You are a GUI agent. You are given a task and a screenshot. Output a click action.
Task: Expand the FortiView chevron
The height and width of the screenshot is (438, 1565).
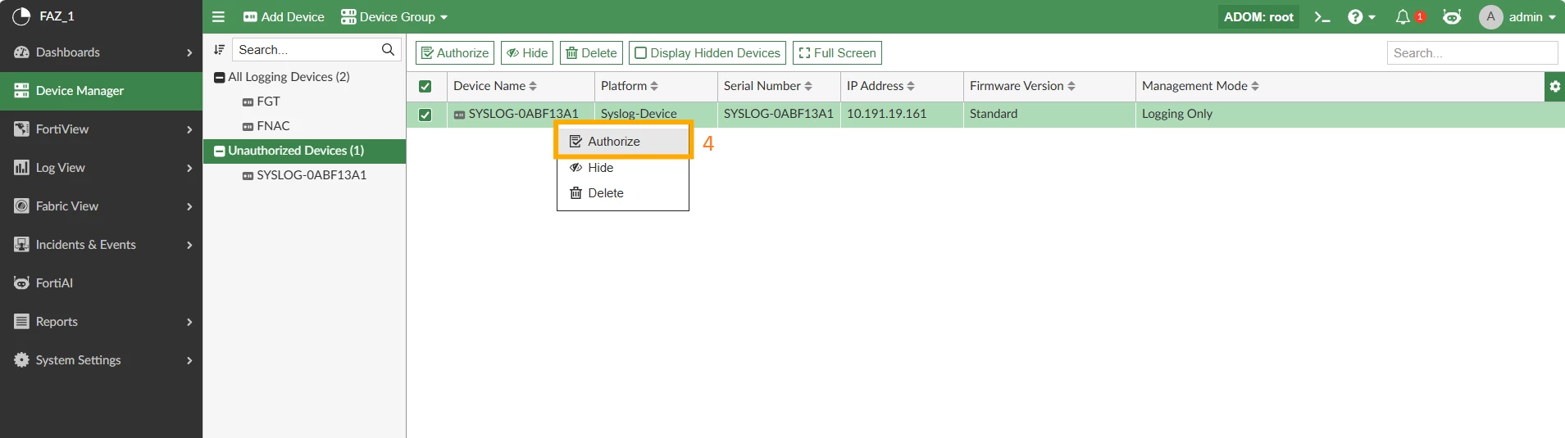click(x=189, y=129)
